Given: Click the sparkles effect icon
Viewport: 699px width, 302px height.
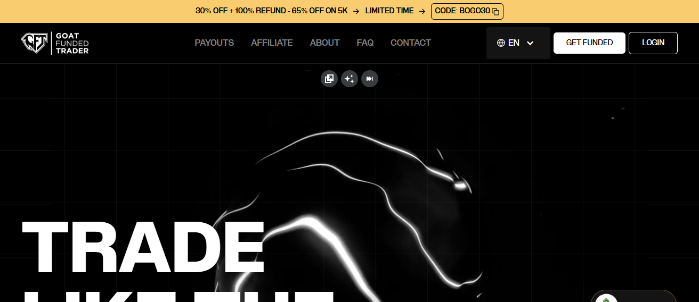Looking at the screenshot, I should pos(349,79).
